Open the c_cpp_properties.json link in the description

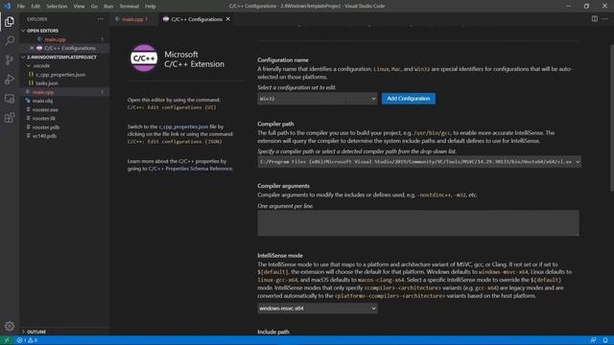coord(183,126)
